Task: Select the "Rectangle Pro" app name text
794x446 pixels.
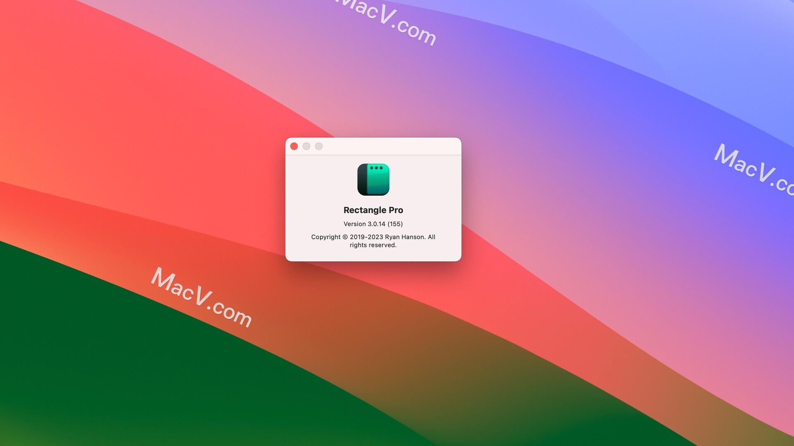Action: (x=373, y=210)
